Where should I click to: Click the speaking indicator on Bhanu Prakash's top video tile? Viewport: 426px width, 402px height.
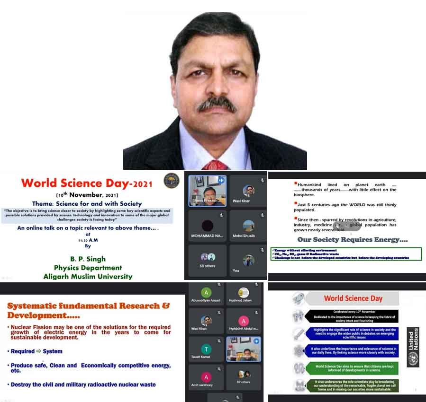221,180
